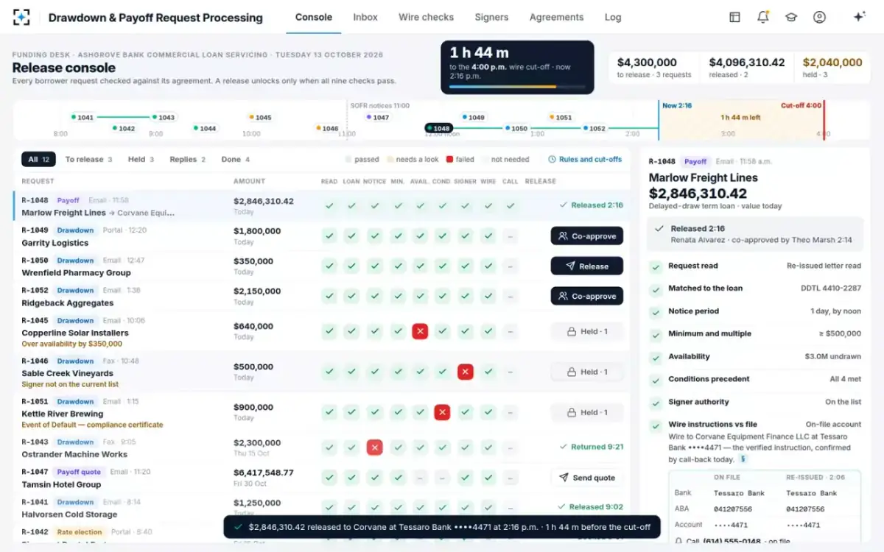Click the checkmark icon in the release toast
Viewport: 884px width, 552px height.
(237, 527)
